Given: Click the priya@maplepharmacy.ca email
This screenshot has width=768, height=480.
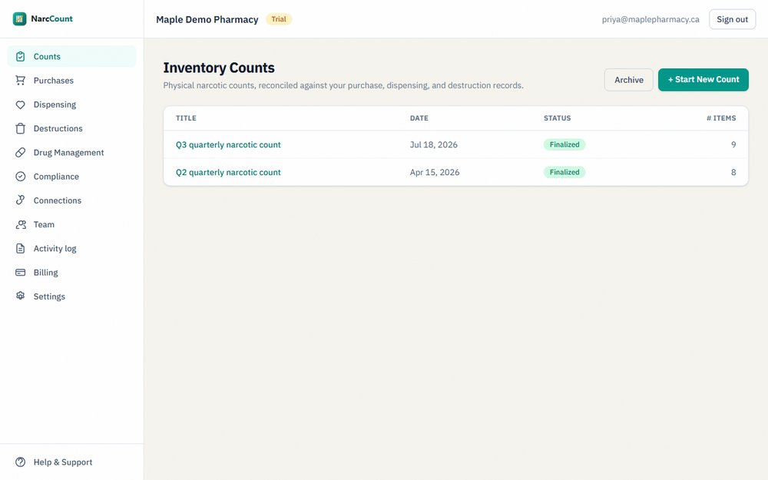Looking at the screenshot, I should pos(650,20).
